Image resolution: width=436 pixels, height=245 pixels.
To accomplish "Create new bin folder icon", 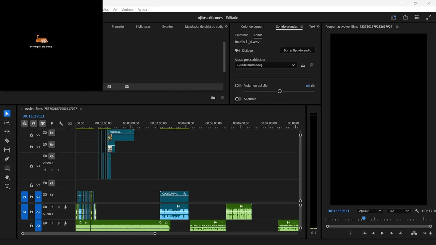I will pos(213,98).
